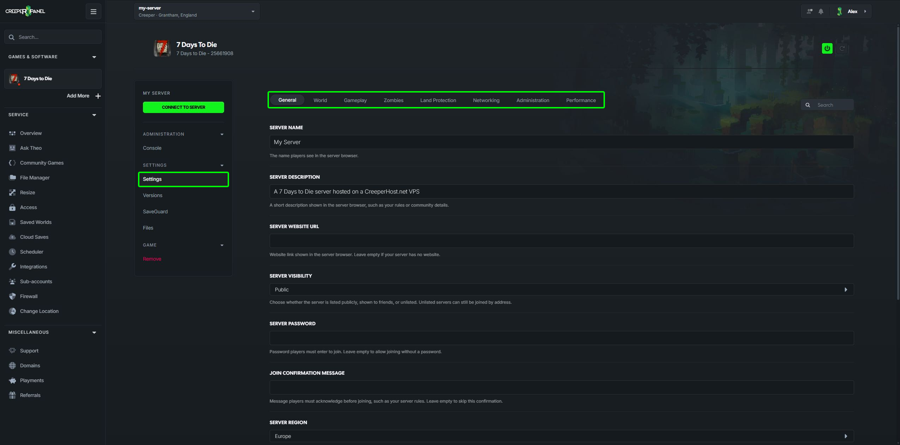Click the plus icon next to Add More
Image resolution: width=900 pixels, height=445 pixels.
tap(98, 96)
